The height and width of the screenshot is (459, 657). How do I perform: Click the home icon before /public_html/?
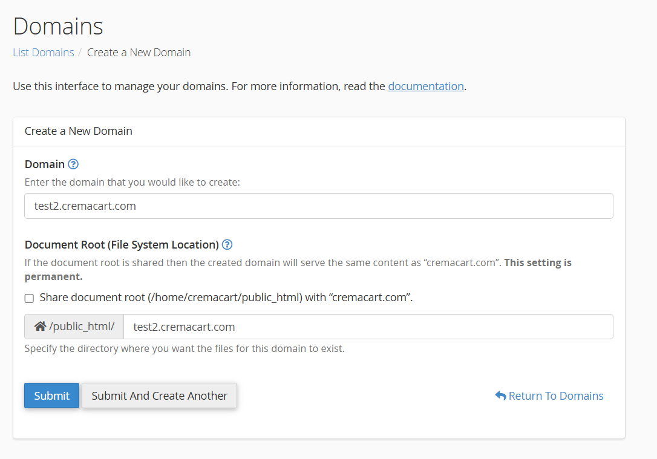[40, 327]
